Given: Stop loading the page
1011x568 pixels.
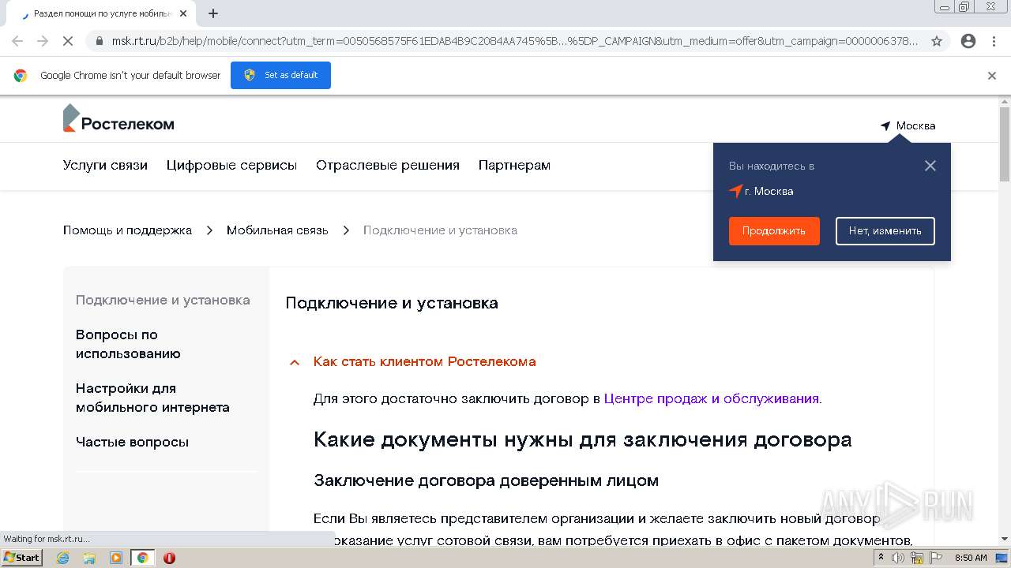Looking at the screenshot, I should 68,41.
